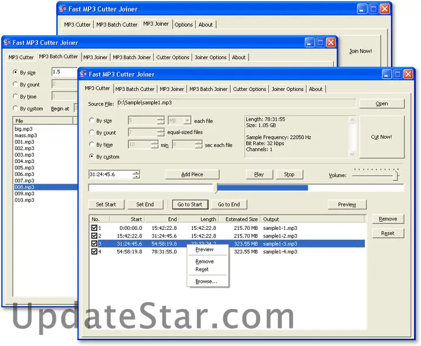Choose Browse... from the context menu
This screenshot has height=346, width=421.
tap(206, 281)
